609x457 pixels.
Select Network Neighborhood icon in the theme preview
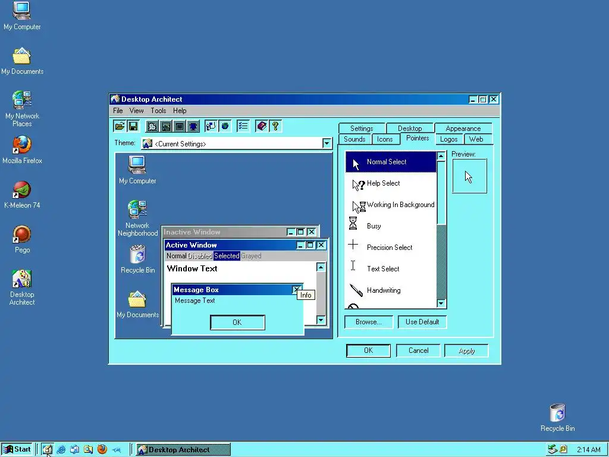137,218
